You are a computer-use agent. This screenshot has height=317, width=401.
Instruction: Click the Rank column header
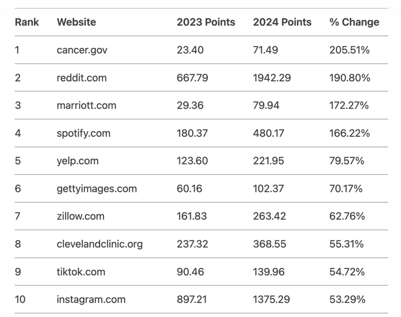coord(27,22)
